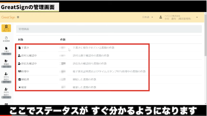Viewport: 207px width, 116px height.
Task: Select the 要確認 sidebar icon
Action: pos(6,62)
